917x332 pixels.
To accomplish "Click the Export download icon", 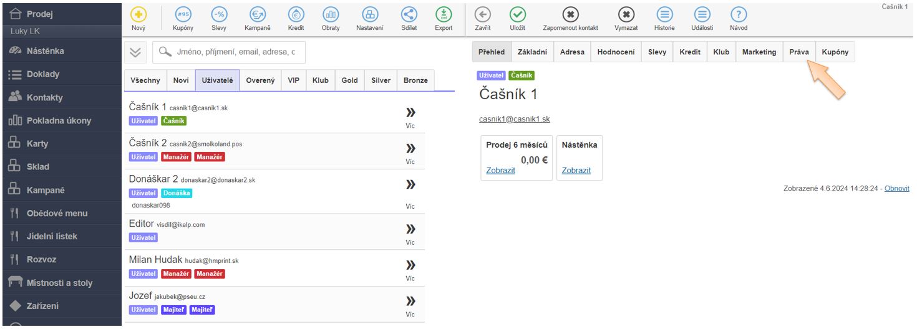I will pyautogui.click(x=444, y=15).
